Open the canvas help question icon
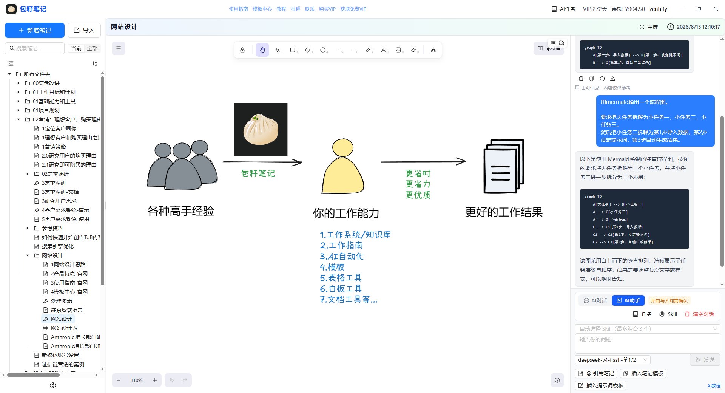This screenshot has width=725, height=393. tap(557, 380)
